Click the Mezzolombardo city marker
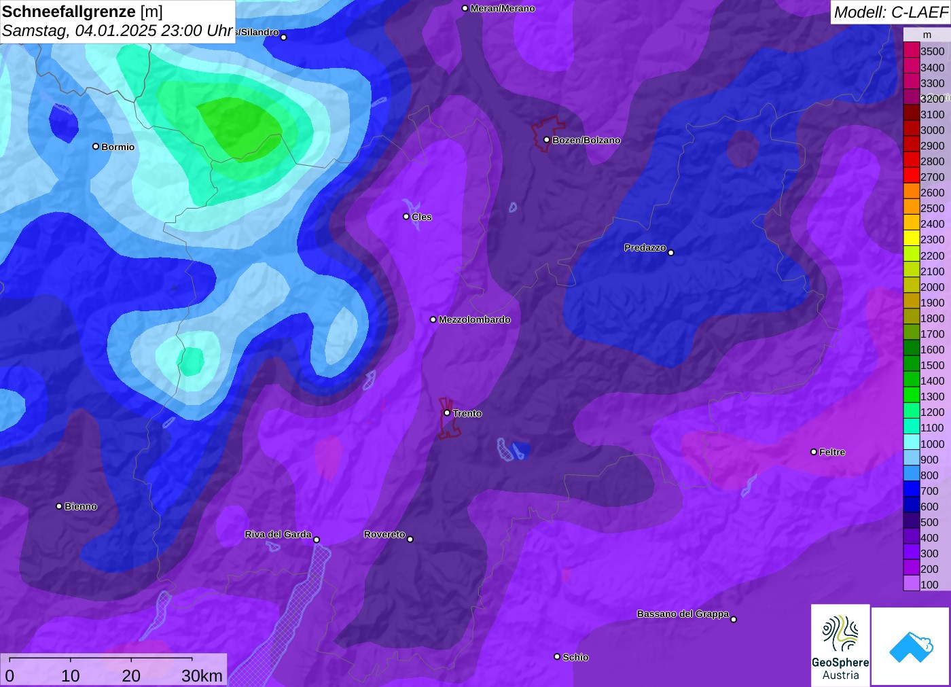 click(x=433, y=319)
